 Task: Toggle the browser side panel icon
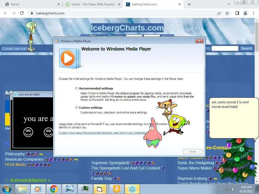click(237, 13)
